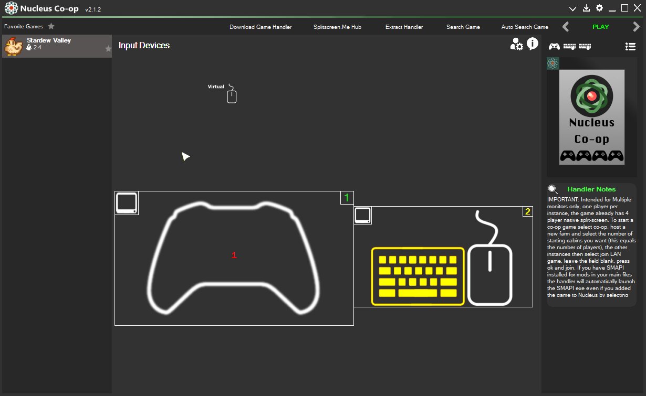The width and height of the screenshot is (646, 396).
Task: Click the Input Devices heading
Action: pos(144,46)
